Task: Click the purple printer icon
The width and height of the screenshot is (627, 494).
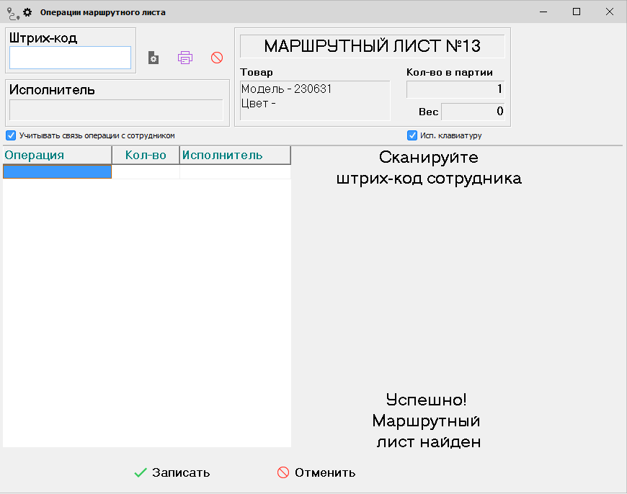Action: pyautogui.click(x=185, y=58)
